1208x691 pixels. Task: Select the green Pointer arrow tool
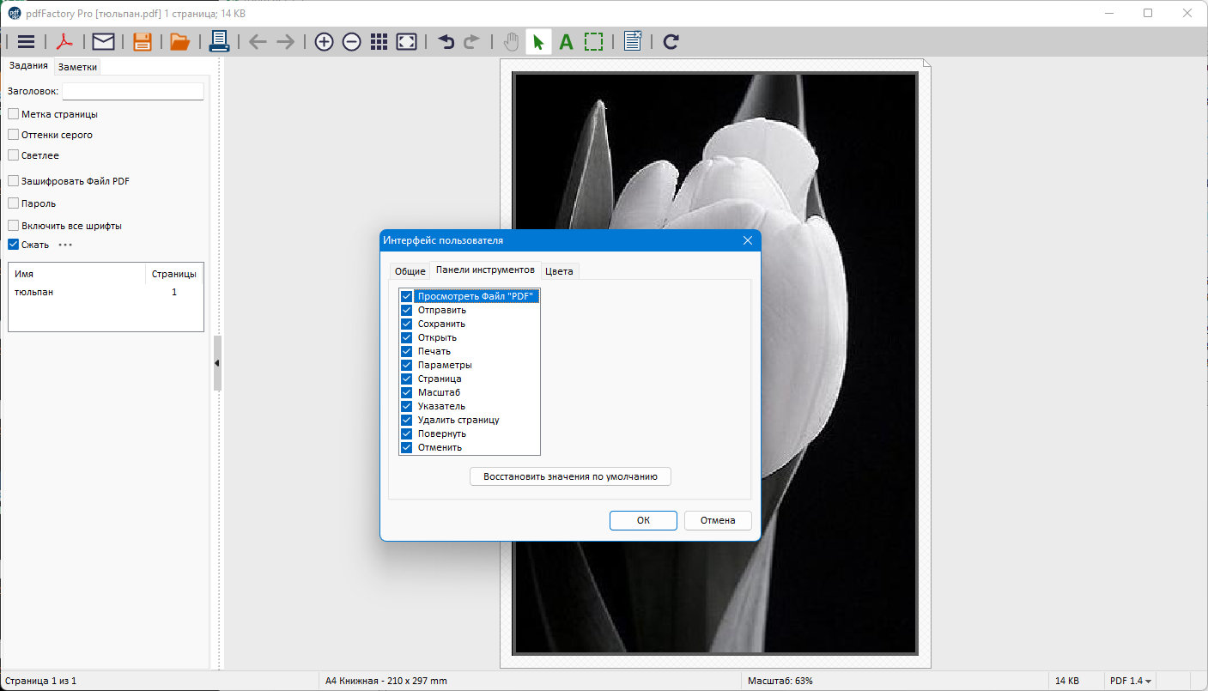coord(538,41)
